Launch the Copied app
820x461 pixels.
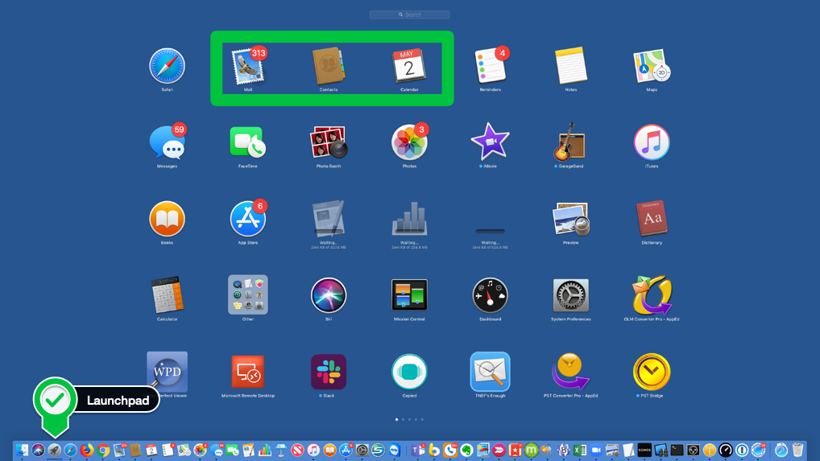pyautogui.click(x=409, y=372)
